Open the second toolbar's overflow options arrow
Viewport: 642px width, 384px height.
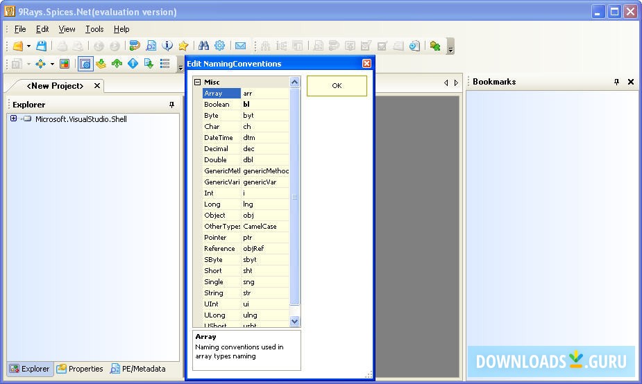pos(180,64)
